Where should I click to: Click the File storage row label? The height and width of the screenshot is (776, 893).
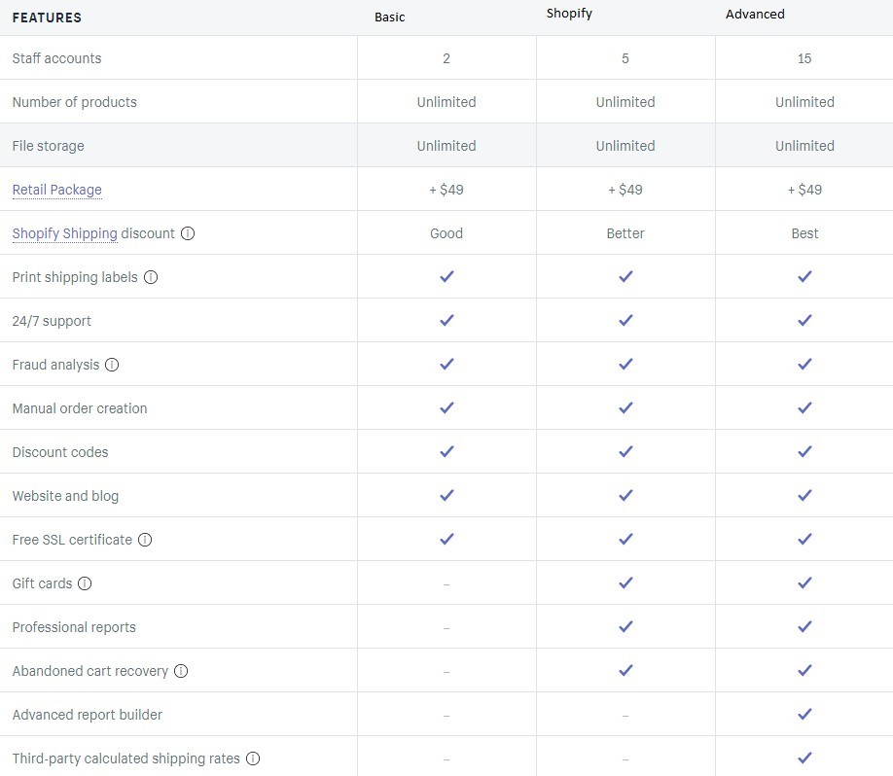(x=49, y=146)
